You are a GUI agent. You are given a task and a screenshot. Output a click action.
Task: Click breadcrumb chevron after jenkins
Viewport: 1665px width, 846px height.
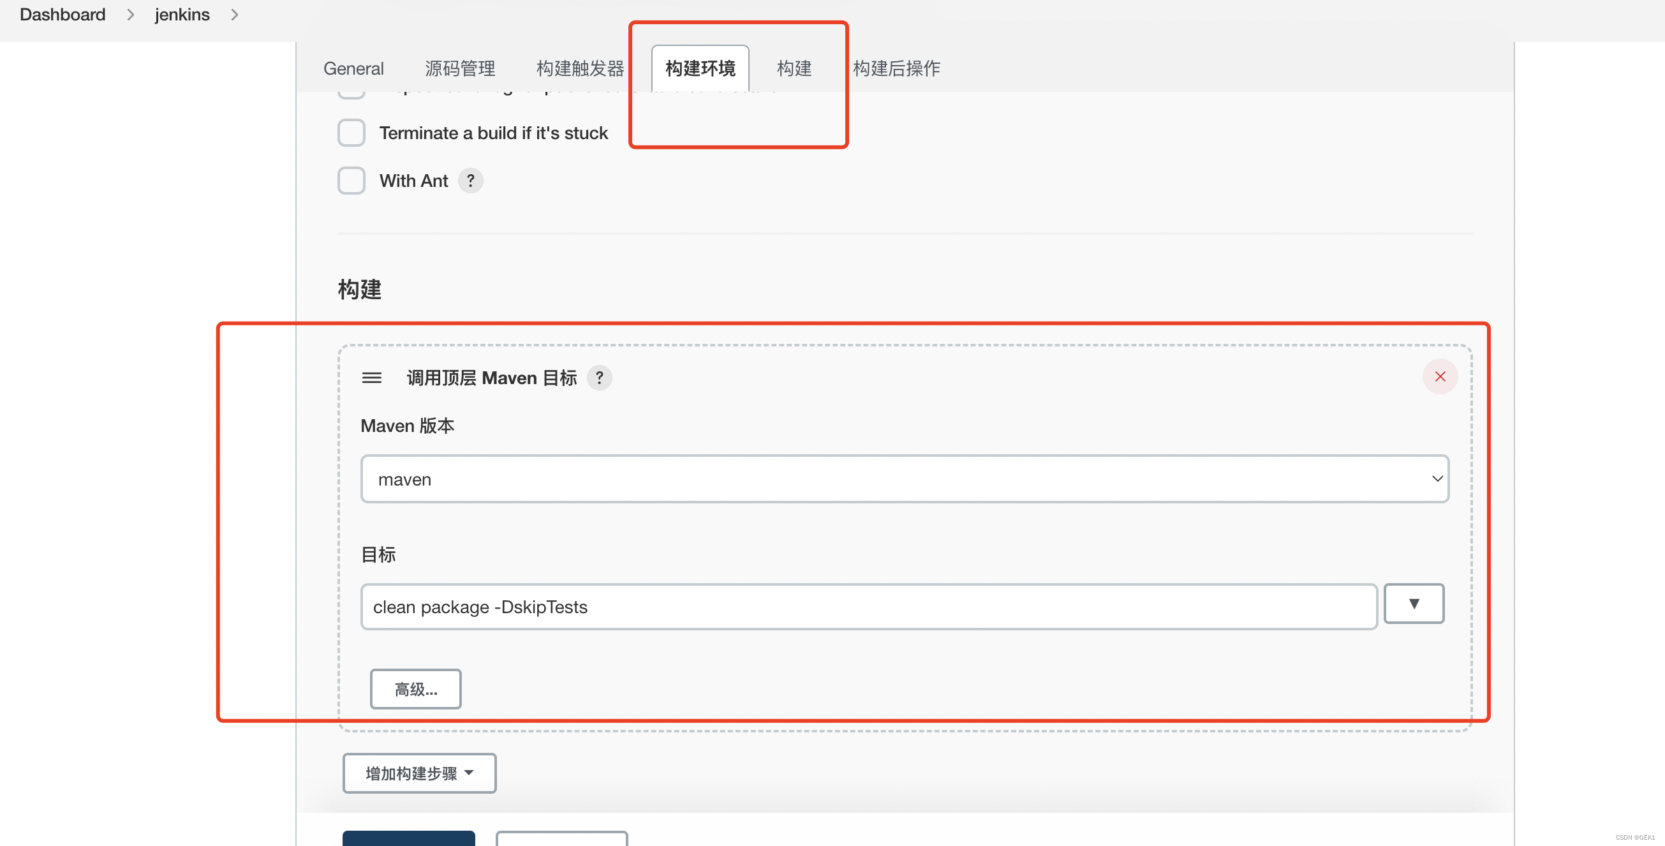point(235,14)
